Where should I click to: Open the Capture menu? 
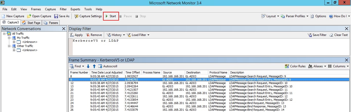[50, 9]
